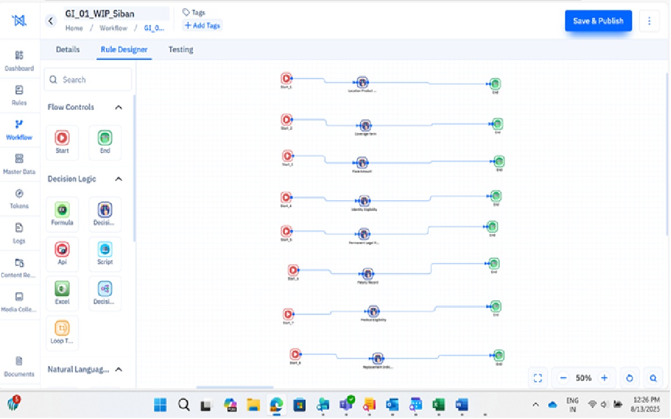Select the Workflow sidebar item
Image resolution: width=671 pixels, height=419 pixels.
[19, 130]
